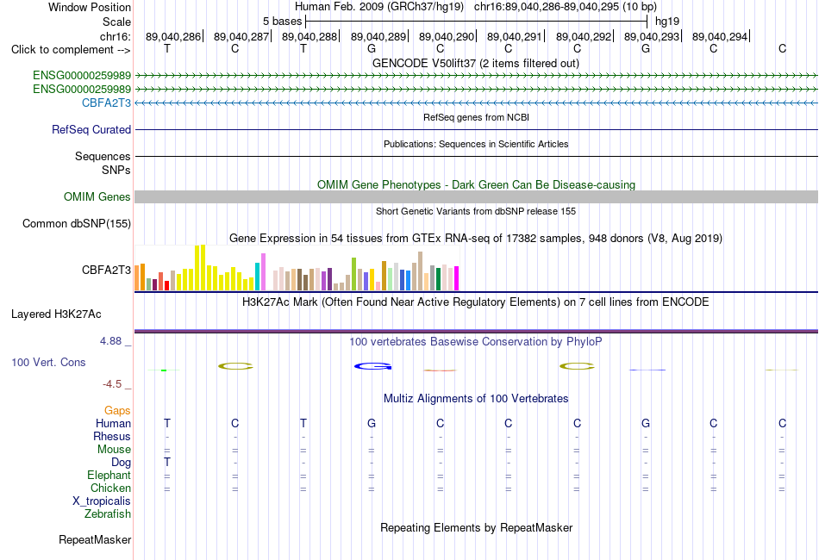Image resolution: width=819 pixels, height=560 pixels.
Task: Open 'Multiz Alignments of 100 Vertebrates' title
Action: (x=476, y=399)
